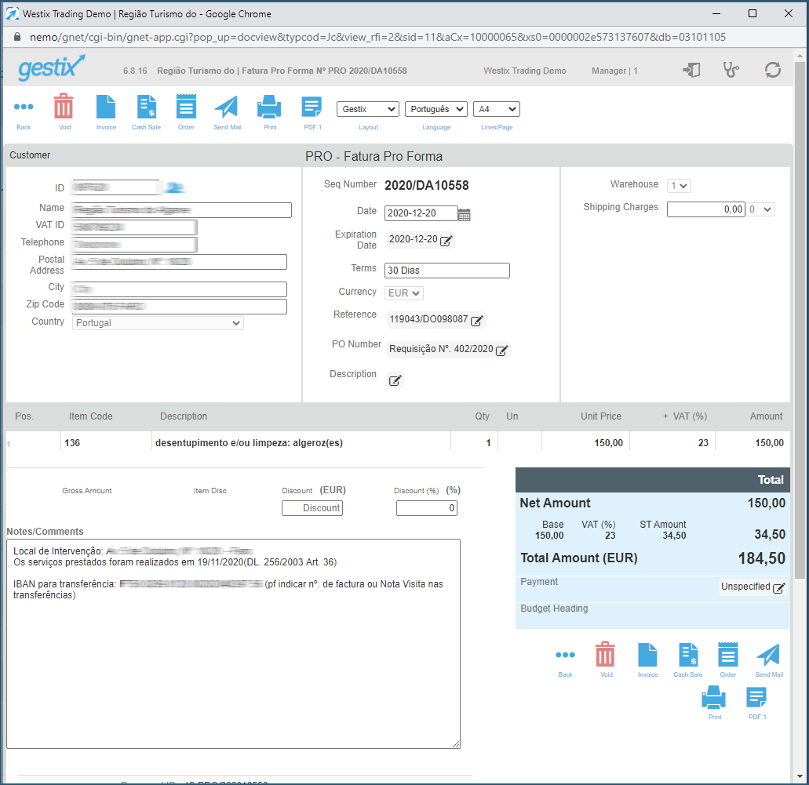
Task: Click the gestix logo
Action: [52, 67]
